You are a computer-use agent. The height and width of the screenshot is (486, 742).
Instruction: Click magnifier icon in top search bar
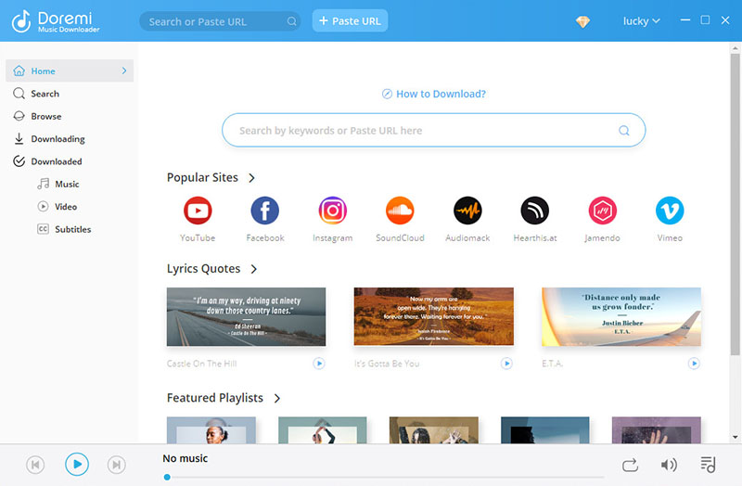coord(292,21)
